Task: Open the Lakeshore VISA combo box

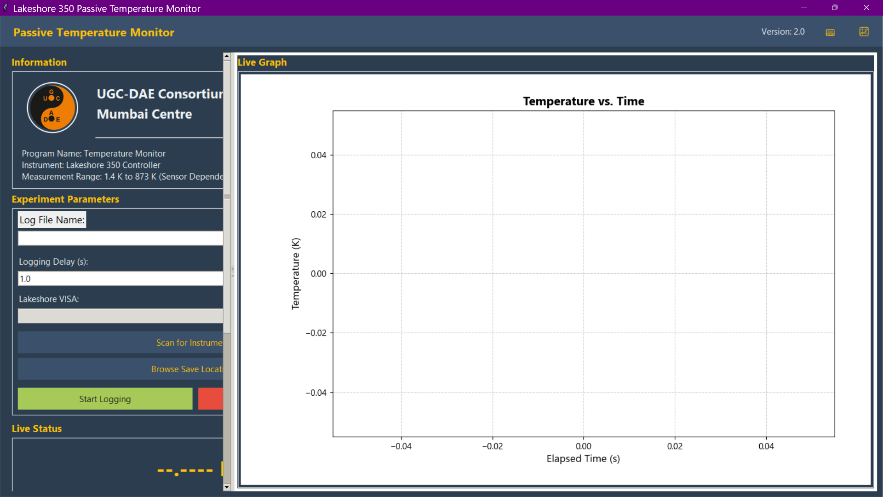Action: [120, 316]
